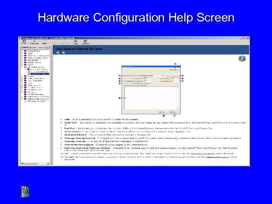Click the contents pane scroll-left arrow

22,163
